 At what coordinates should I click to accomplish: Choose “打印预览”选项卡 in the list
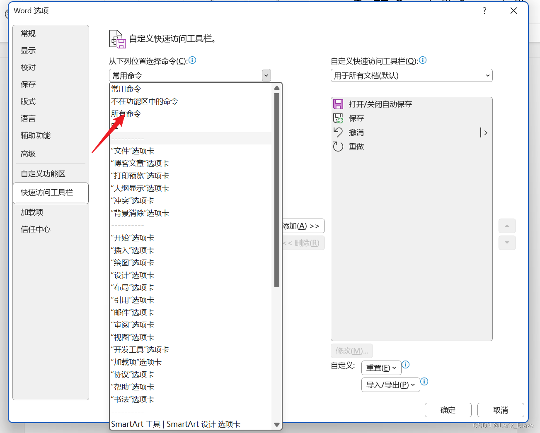pos(191,176)
